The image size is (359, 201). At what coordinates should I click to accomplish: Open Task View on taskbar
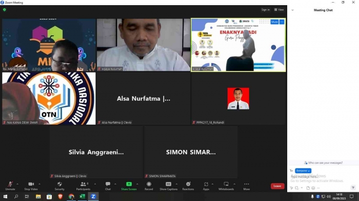(27, 196)
